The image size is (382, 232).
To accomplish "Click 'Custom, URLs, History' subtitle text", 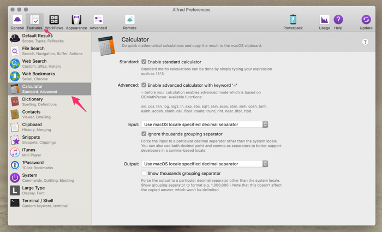I will (x=41, y=66).
